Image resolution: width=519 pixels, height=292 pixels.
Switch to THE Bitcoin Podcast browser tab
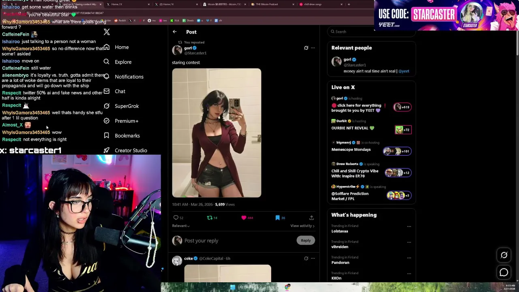(272, 4)
